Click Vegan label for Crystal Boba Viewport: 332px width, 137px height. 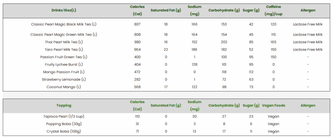(x=274, y=131)
